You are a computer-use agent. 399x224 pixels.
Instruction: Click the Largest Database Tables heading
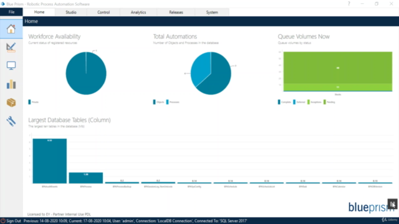coord(69,120)
